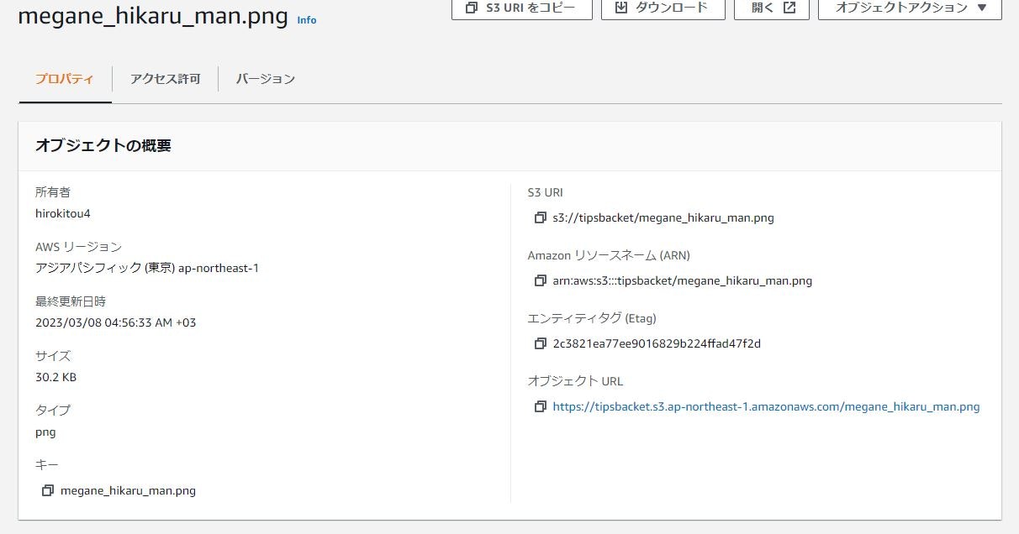1019x534 pixels.
Task: Click the 開く button with external-link icon
Action: [x=772, y=8]
